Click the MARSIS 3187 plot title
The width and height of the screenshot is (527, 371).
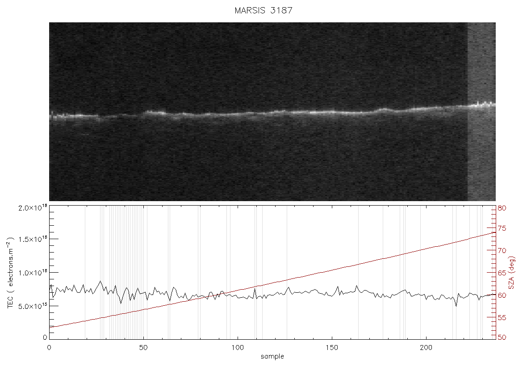[263, 10]
